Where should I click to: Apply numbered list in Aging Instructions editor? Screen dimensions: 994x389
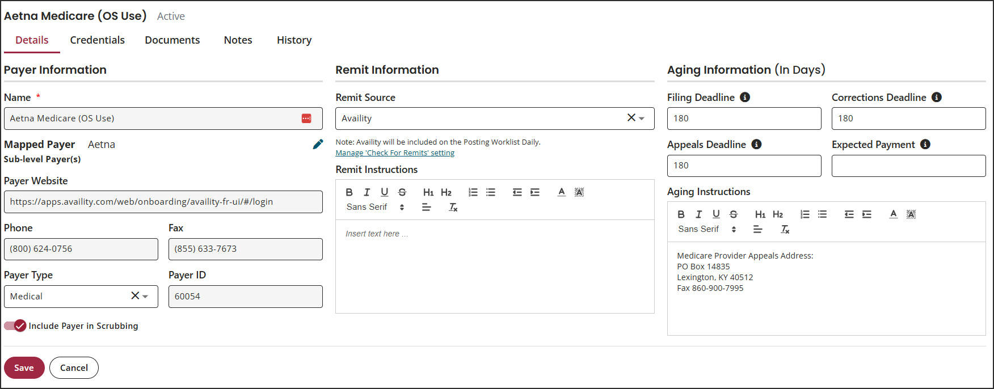click(805, 214)
